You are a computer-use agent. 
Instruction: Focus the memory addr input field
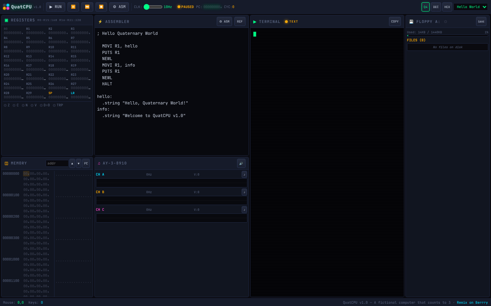click(x=57, y=163)
